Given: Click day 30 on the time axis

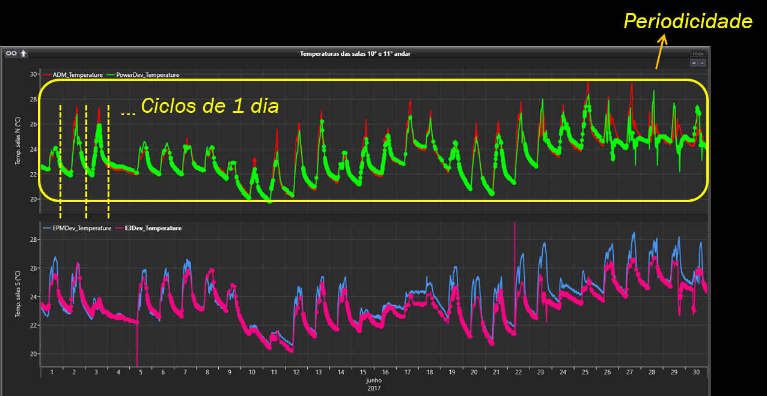Looking at the screenshot, I should pos(696,373).
